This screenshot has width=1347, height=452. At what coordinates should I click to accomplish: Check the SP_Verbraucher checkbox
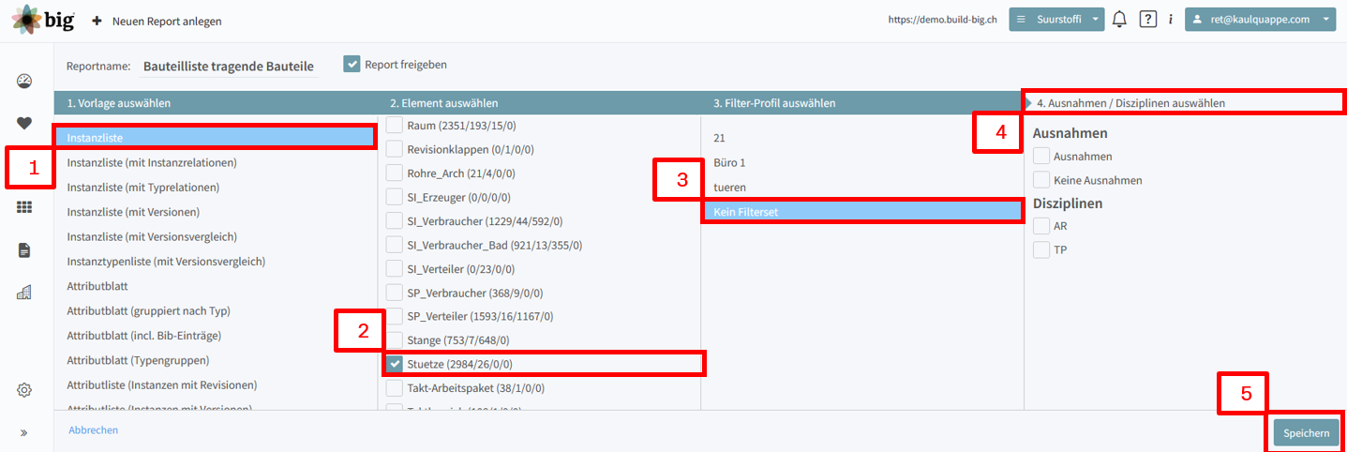[x=395, y=293]
